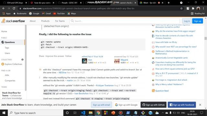207x116 pixels.
Task: Click the taskbar search box
Action: coord(36,113)
